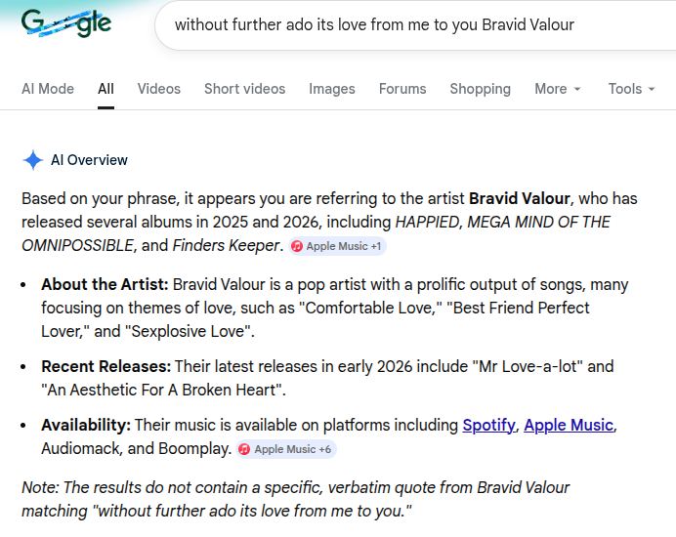This screenshot has height=537, width=676.
Task: Click the AI Overview sparkle icon
Action: (x=33, y=160)
